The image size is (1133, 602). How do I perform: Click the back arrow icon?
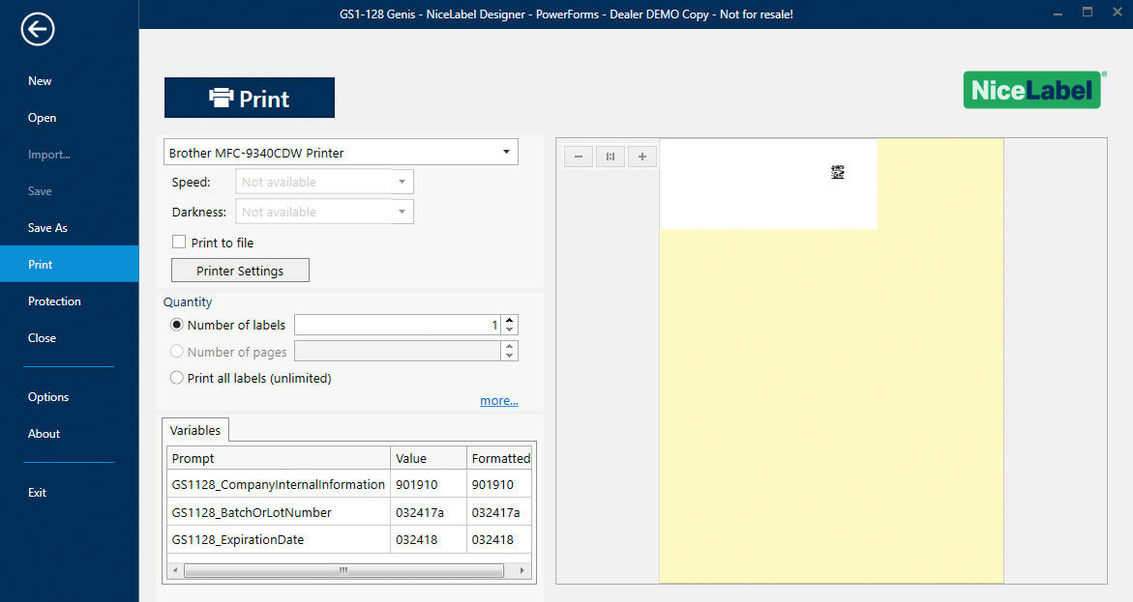click(38, 30)
